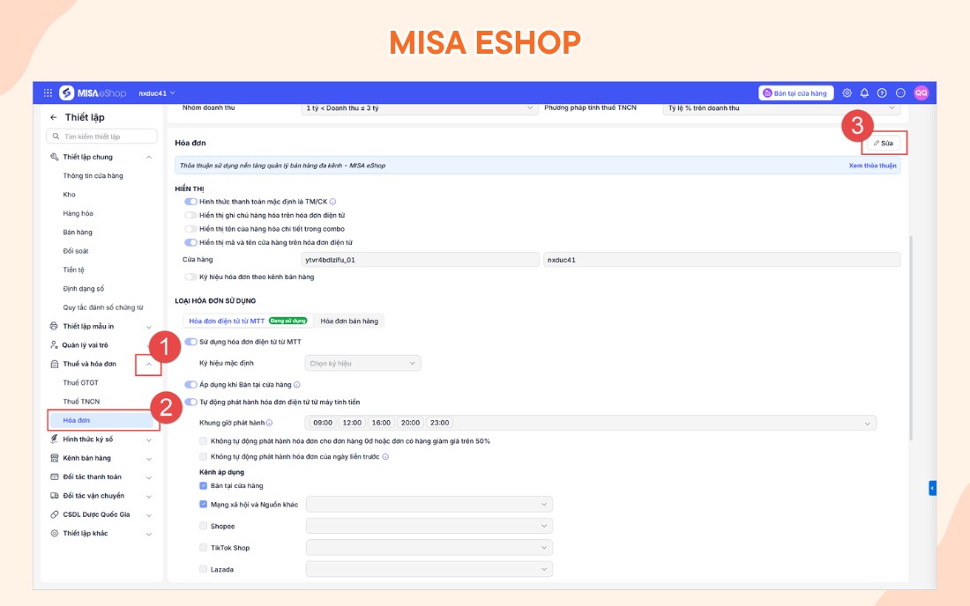Image resolution: width=970 pixels, height=606 pixels.
Task: Check Không tự động phát hành đơn 0đ
Action: [x=203, y=441]
